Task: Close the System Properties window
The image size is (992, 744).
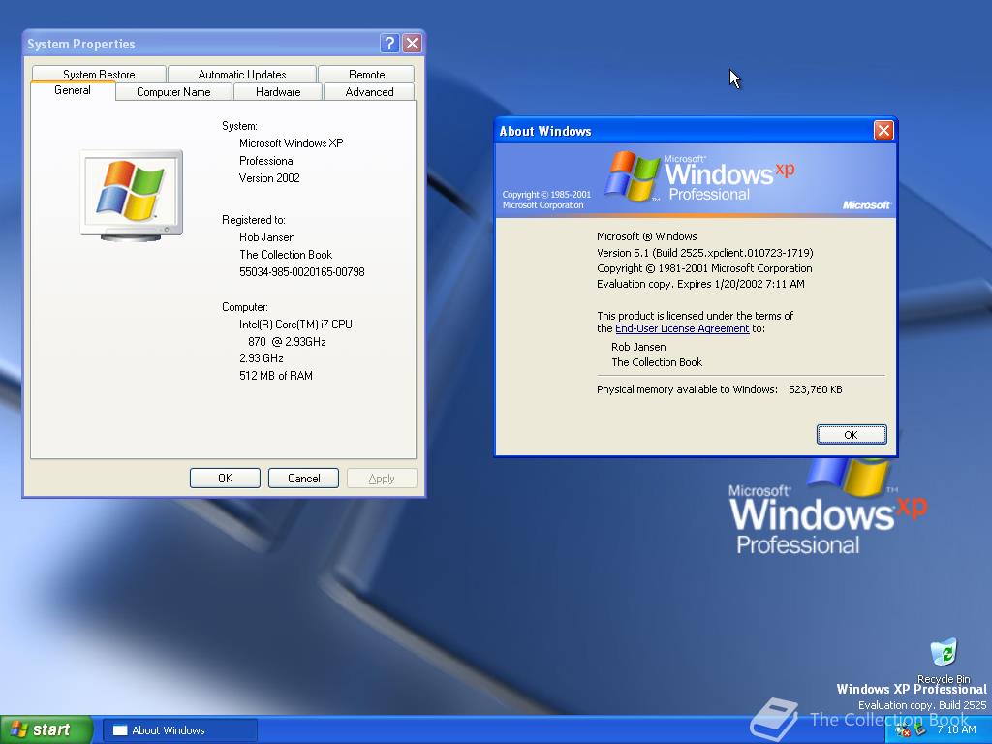Action: tap(412, 43)
